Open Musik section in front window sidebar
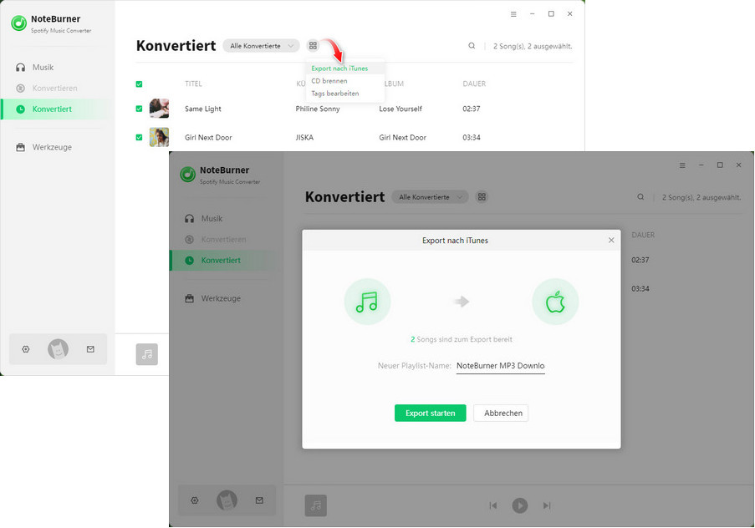The height and width of the screenshot is (528, 755). pos(212,219)
